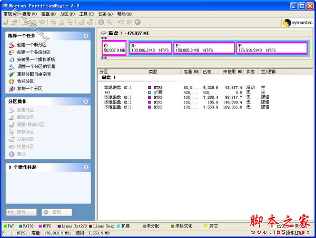
Task: Click the 创建分区 operation
Action: tap(21, 110)
